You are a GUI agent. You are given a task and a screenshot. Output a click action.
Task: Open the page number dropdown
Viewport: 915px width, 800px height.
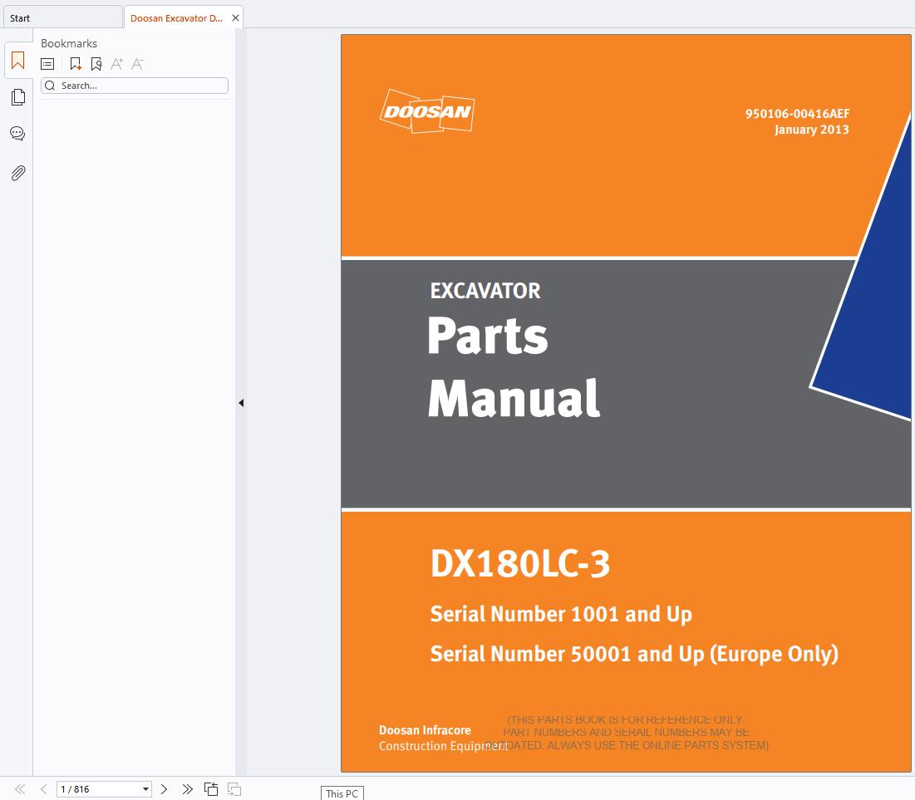[145, 789]
